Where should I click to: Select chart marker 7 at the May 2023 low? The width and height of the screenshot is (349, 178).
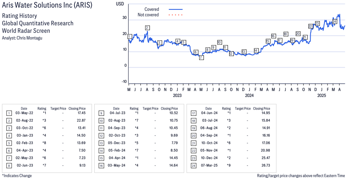tap(201, 58)
